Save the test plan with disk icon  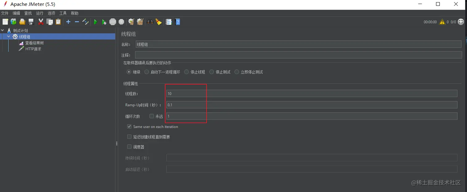tap(30, 22)
